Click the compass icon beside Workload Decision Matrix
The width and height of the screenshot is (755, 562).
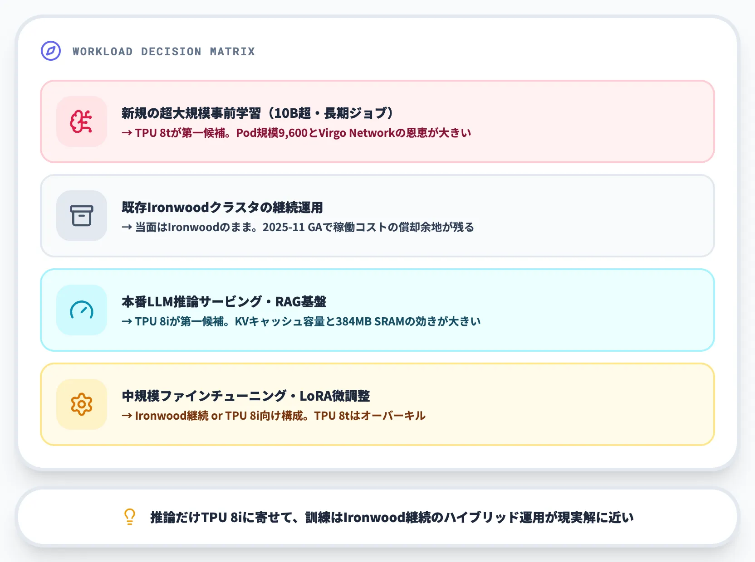click(51, 51)
